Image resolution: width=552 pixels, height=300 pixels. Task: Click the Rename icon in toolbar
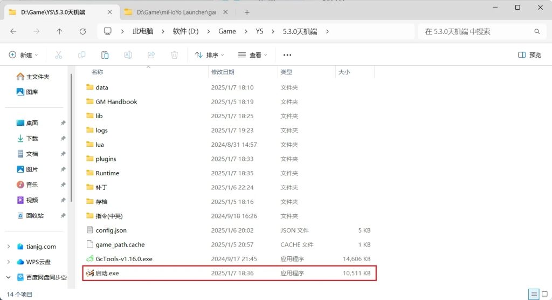click(128, 55)
